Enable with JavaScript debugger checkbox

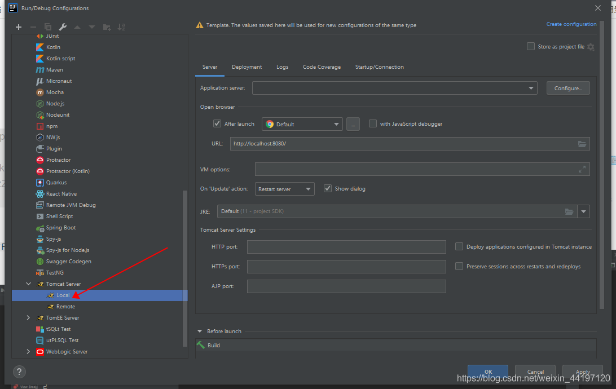pyautogui.click(x=373, y=124)
